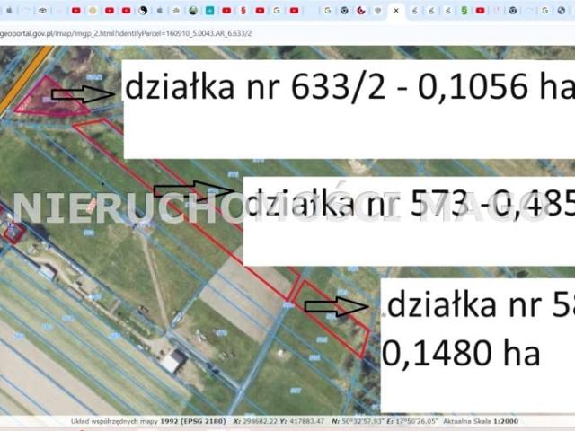Open the red swirl icon browser tab
Image resolution: width=575 pixels, height=431 pixels.
click(x=361, y=11)
